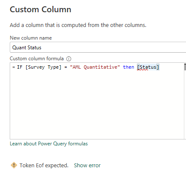Click the 'Custom column formula' label
The width and height of the screenshot is (186, 174).
click(37, 59)
